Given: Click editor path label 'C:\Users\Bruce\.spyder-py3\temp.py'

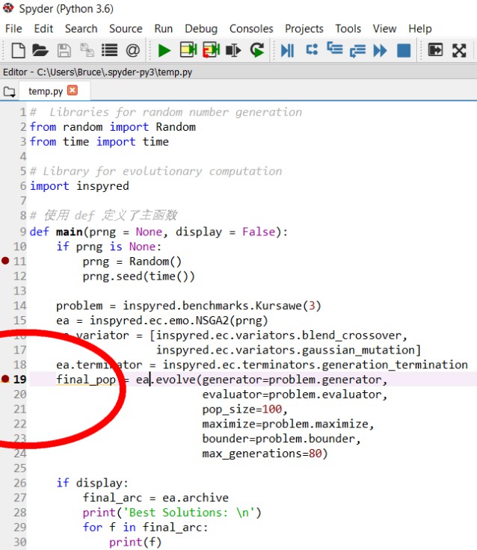Looking at the screenshot, I should (x=114, y=72).
